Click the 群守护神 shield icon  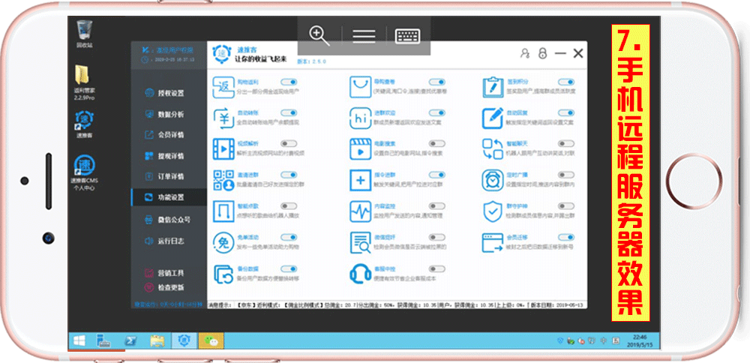point(492,211)
